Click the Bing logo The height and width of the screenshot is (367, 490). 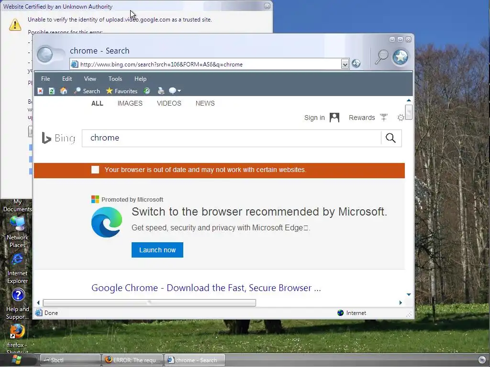(58, 138)
